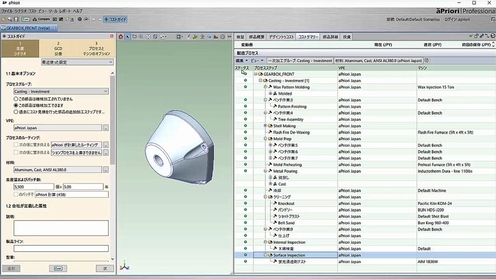Click the 材料: Aluminum, Cast button
Screen dimensions: 496x279
click(x=379, y=60)
